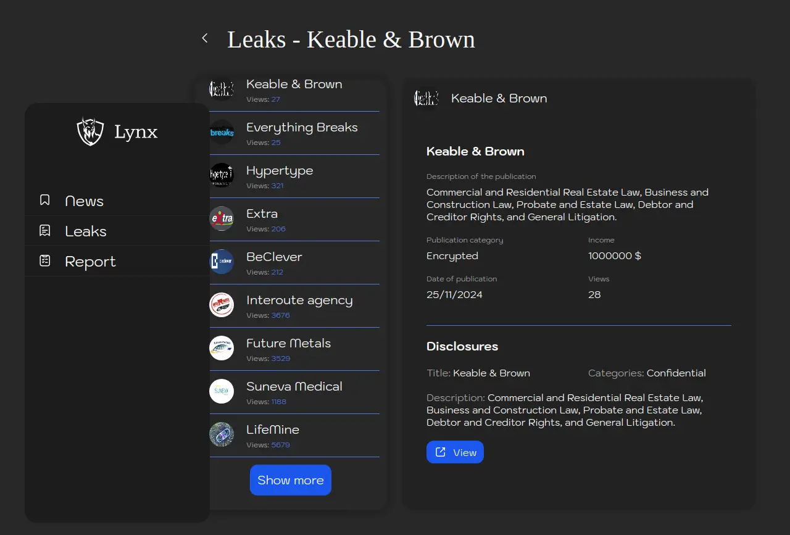
Task: Open the News menu item
Action: (85, 201)
